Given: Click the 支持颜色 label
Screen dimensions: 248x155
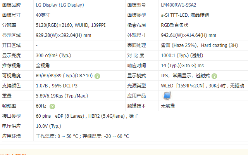Looking at the screenshot, I should click(x=11, y=86).
